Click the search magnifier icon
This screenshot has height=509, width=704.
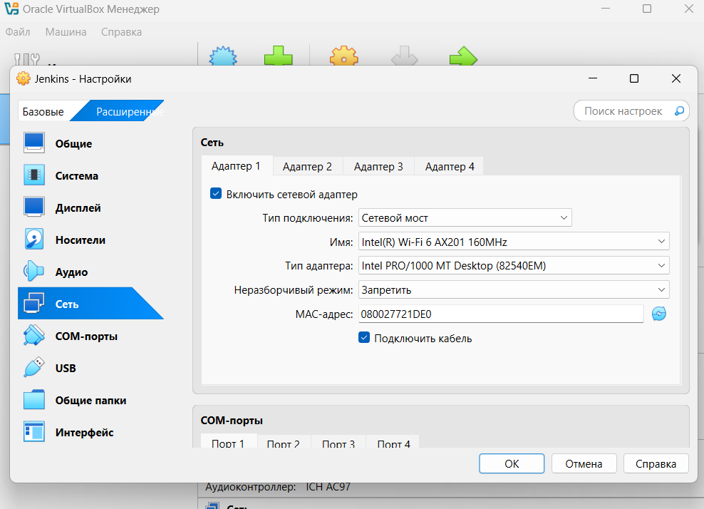tap(679, 110)
